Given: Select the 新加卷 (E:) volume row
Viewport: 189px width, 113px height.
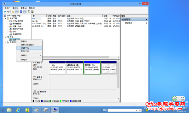Looking at the screenshot, I should point(76,26).
